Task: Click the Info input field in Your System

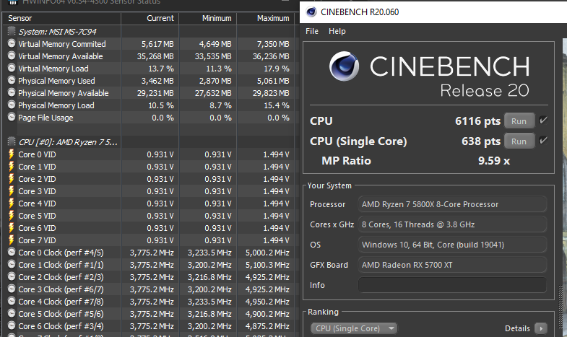Action: [452, 285]
